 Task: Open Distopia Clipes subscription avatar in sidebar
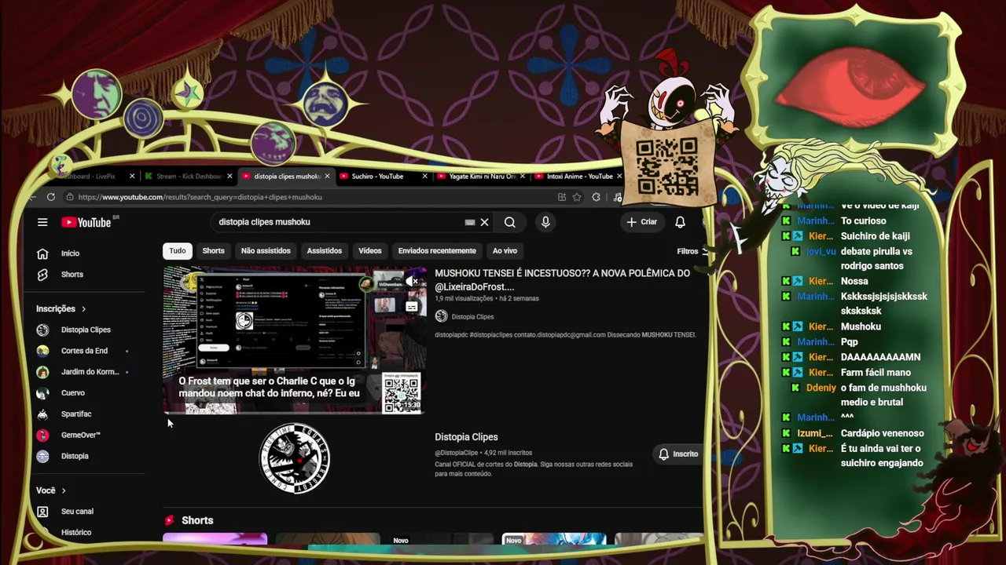click(42, 330)
